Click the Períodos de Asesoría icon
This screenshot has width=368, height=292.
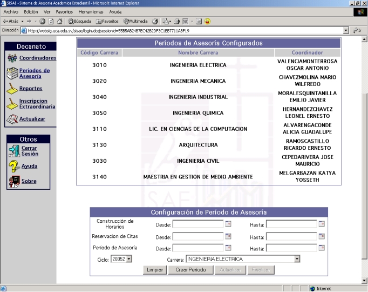(x=12, y=73)
